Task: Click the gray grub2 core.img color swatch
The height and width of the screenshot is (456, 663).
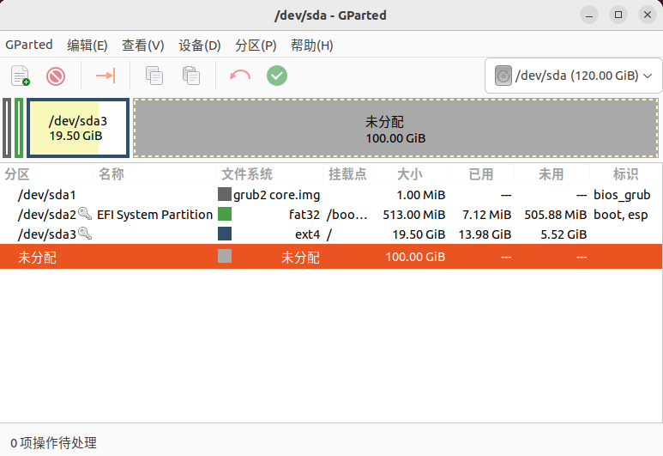Action: coord(225,194)
